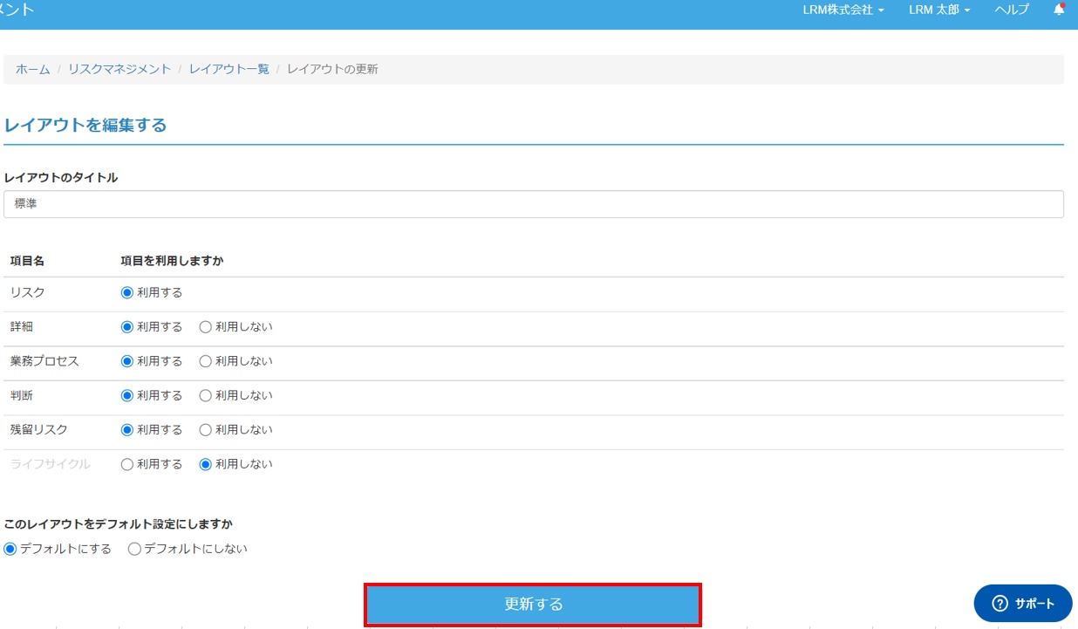Go to ホーム breadcrumb link
Viewport: 1078px width, 629px height.
pos(33,69)
